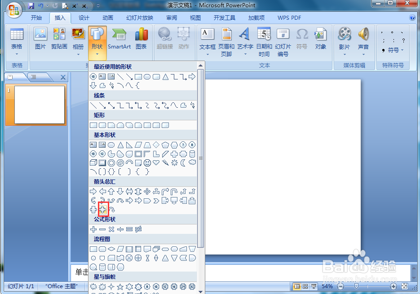Switch to the 设计 tab

pos(84,18)
